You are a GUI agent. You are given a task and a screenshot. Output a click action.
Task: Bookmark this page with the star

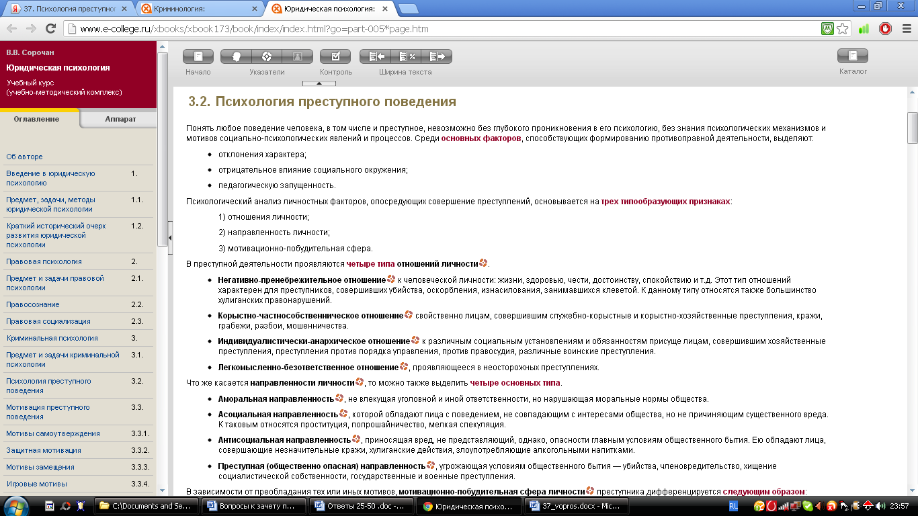842,29
